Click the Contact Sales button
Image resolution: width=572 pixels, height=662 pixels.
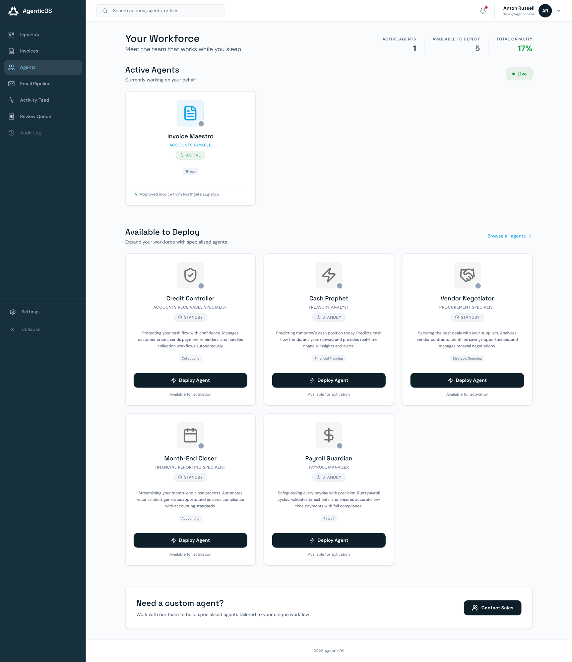point(492,608)
